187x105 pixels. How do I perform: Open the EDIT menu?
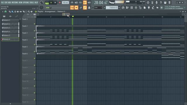[6, 2]
